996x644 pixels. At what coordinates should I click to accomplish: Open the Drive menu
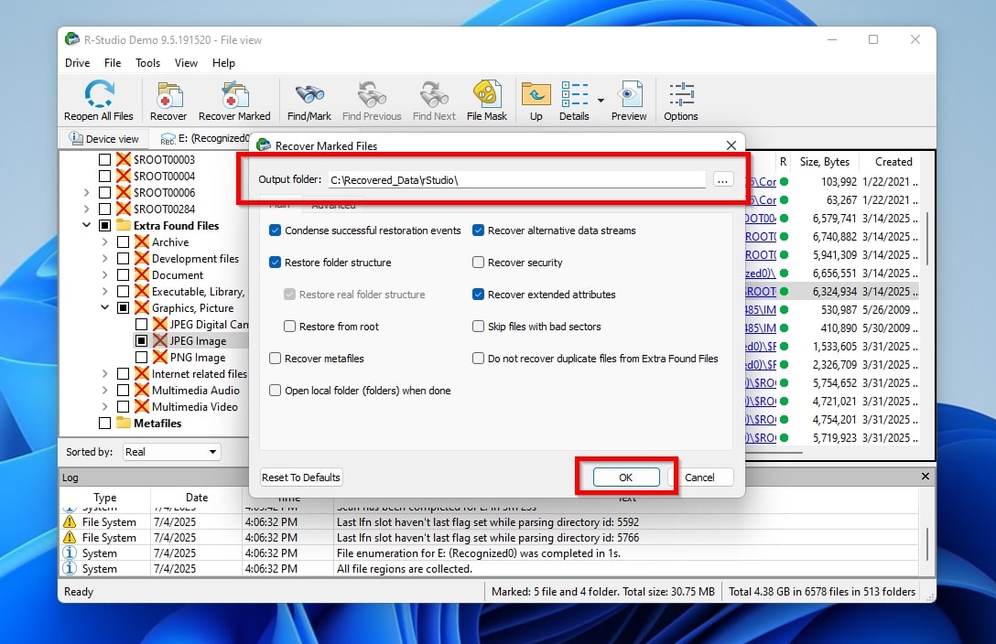(x=78, y=63)
